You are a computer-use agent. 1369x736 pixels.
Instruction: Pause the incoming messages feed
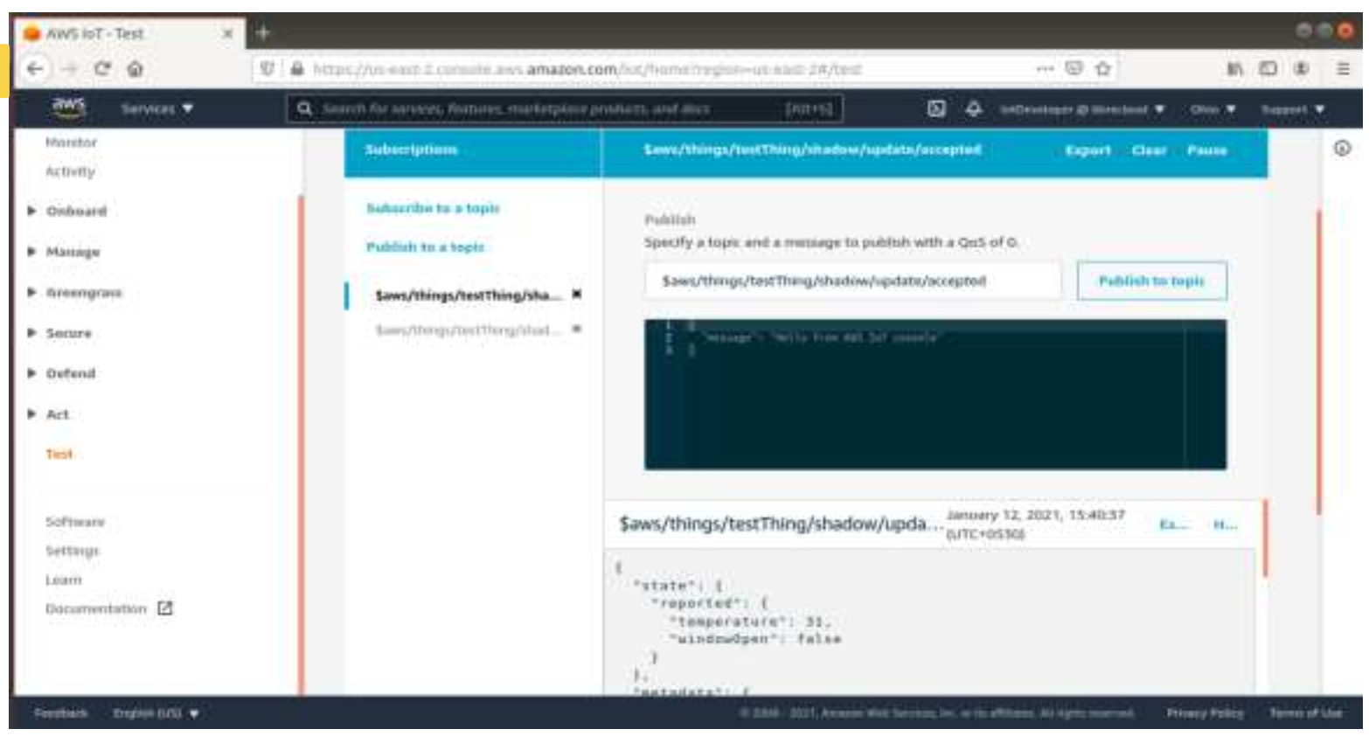point(1206,150)
